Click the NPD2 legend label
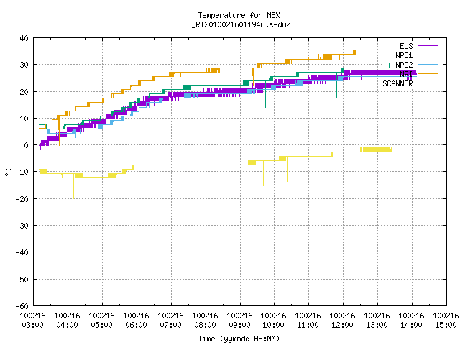Screen dimensions: 460x345 (x=404, y=65)
